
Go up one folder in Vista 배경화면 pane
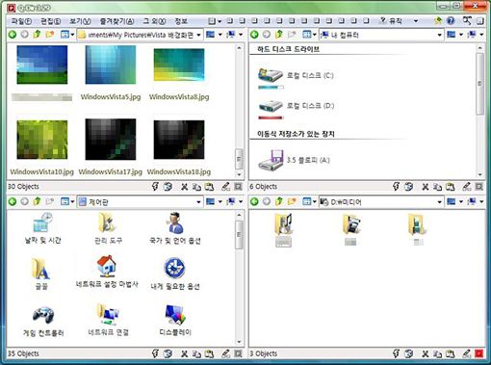pos(37,35)
